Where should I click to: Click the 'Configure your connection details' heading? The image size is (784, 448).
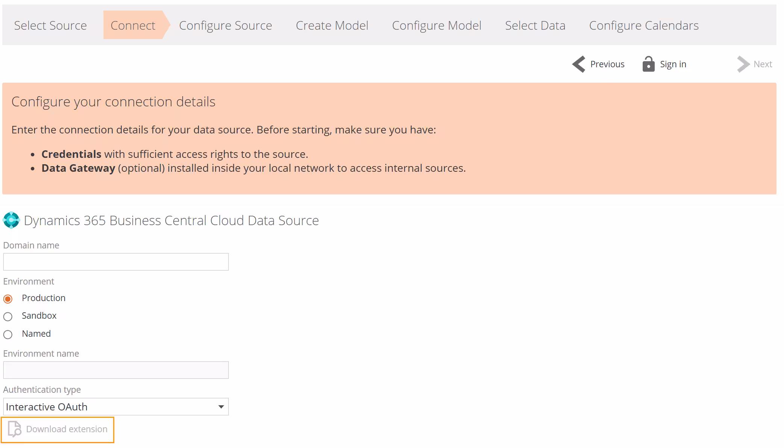pyautogui.click(x=114, y=102)
